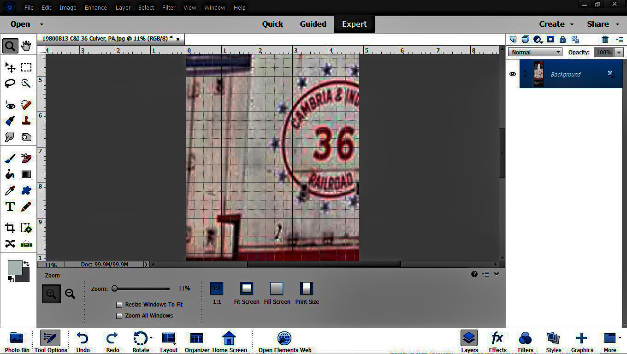Viewport: 627px width, 354px height.
Task: Select the Clone Stamp tool
Action: point(26,121)
